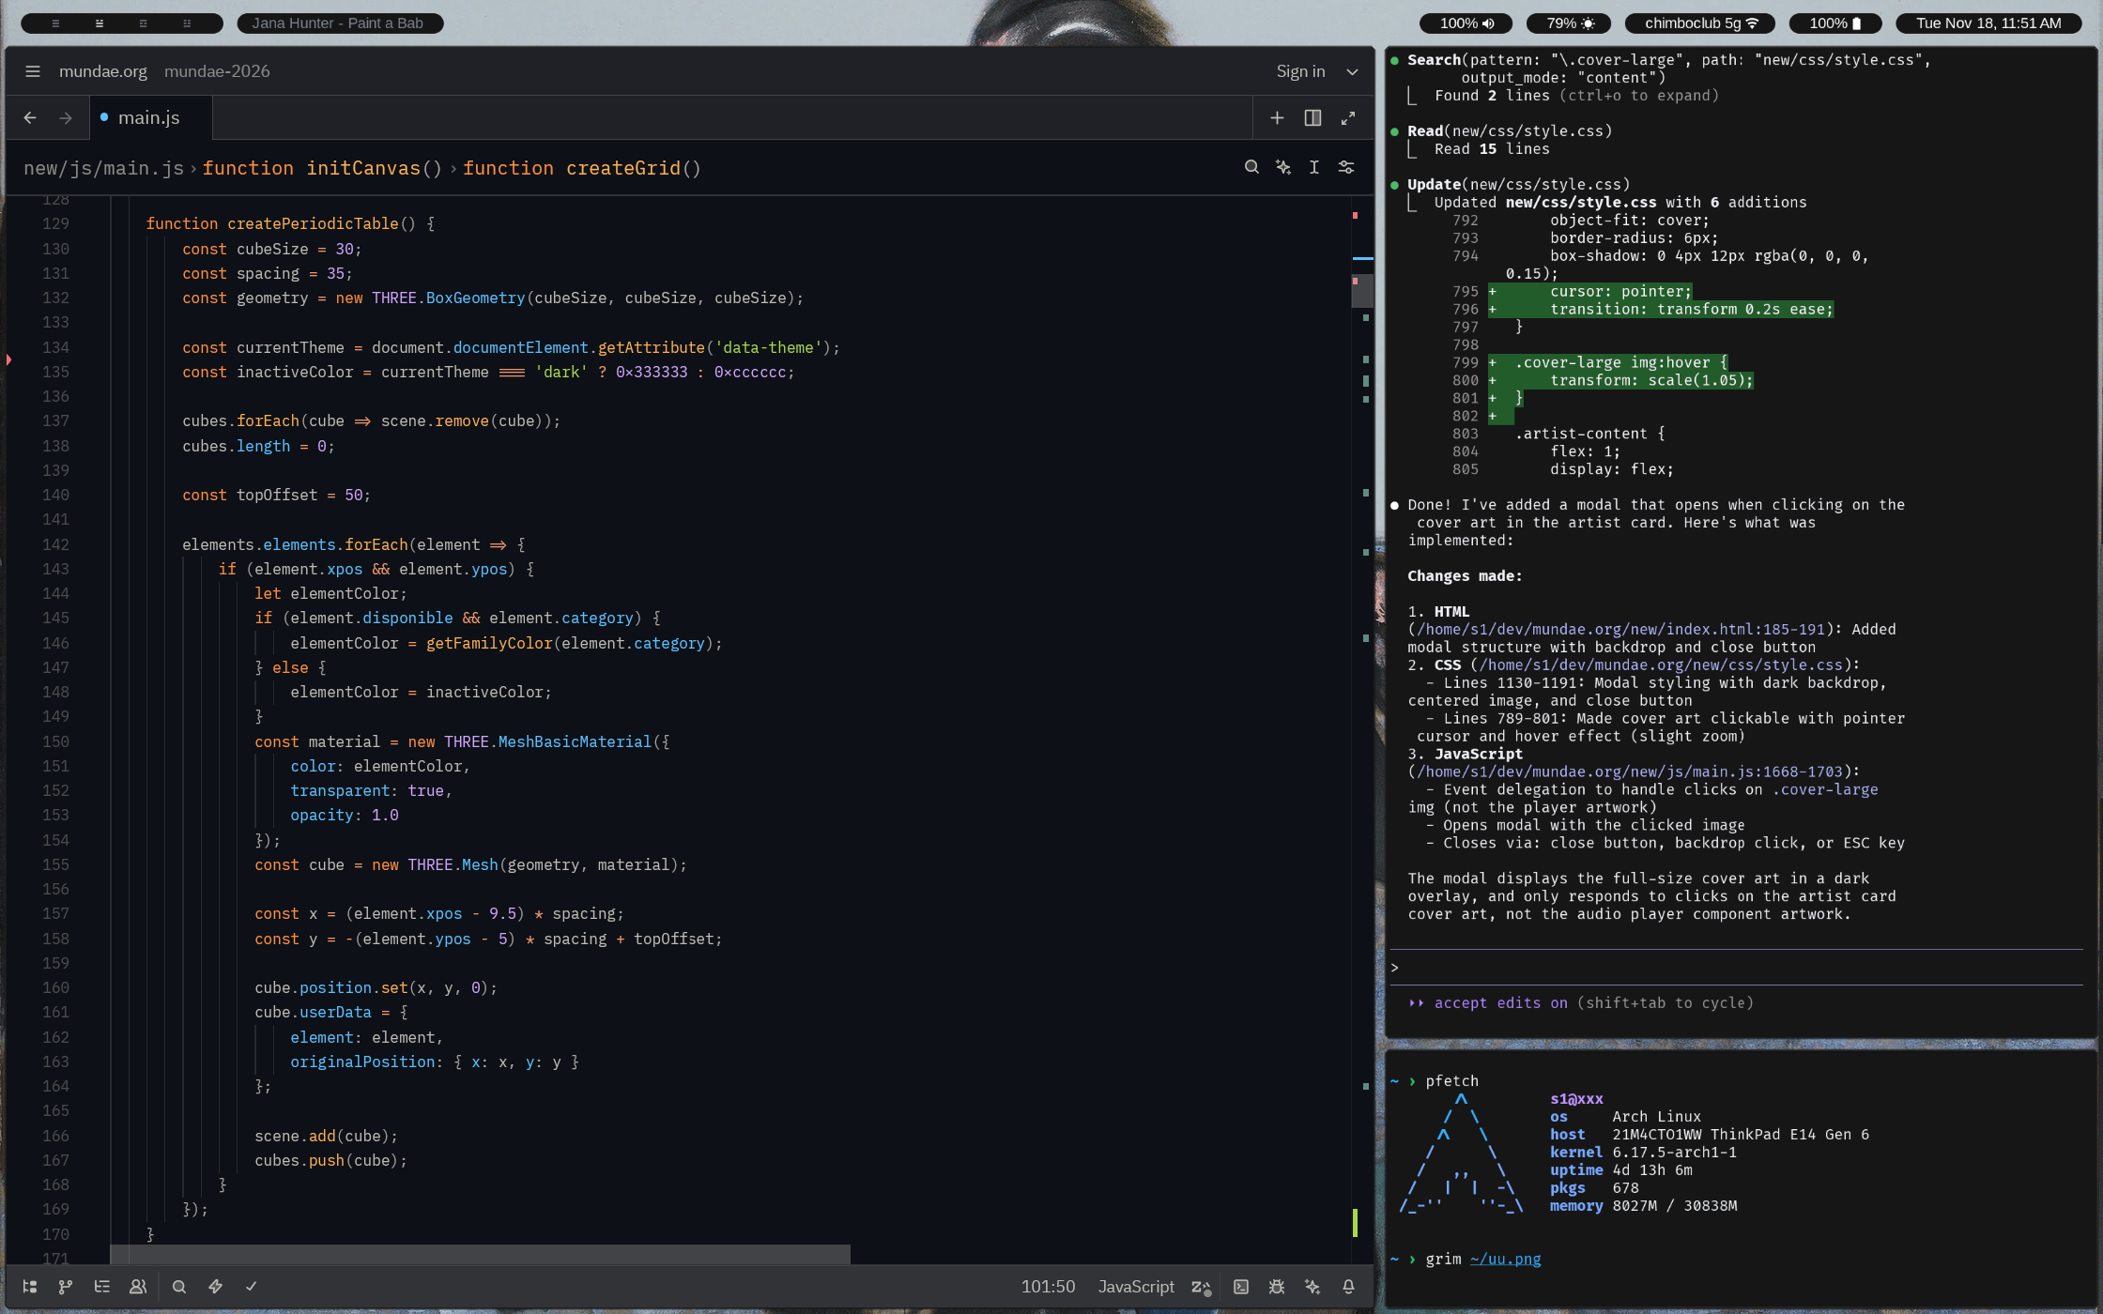The image size is (2103, 1314).
Task: Click the inline assist sparkle icon in breadcrumb bar
Action: 1283,167
